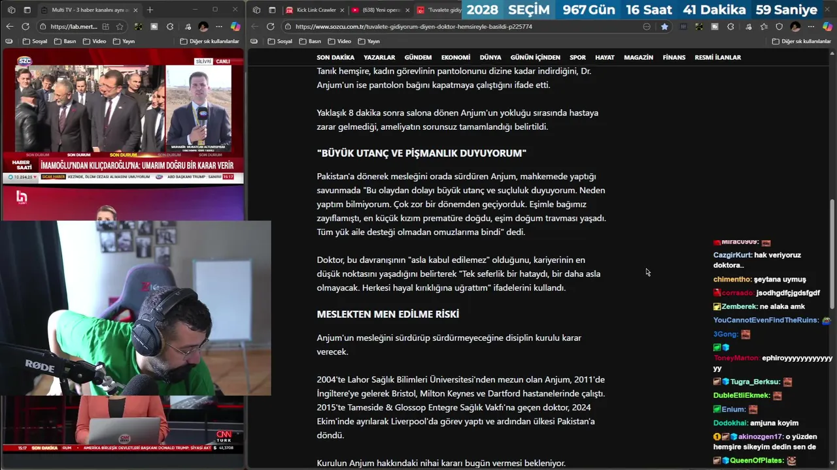837x470 pixels.
Task: Open workspaces icon in Sözcü window
Action: coord(256,10)
